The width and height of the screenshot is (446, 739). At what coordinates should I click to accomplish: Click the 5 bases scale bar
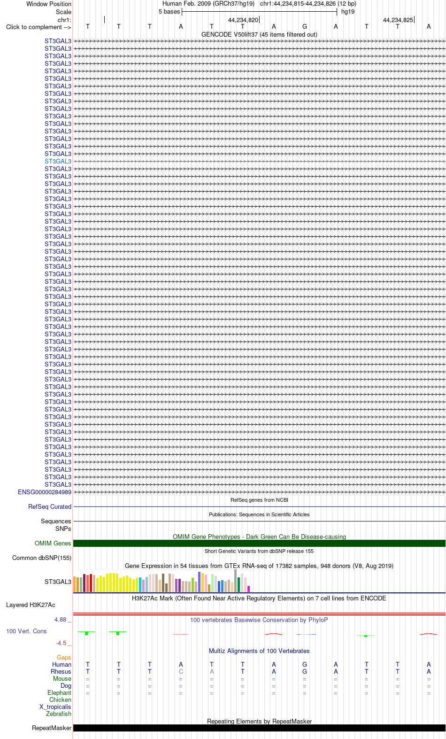pyautogui.click(x=259, y=12)
